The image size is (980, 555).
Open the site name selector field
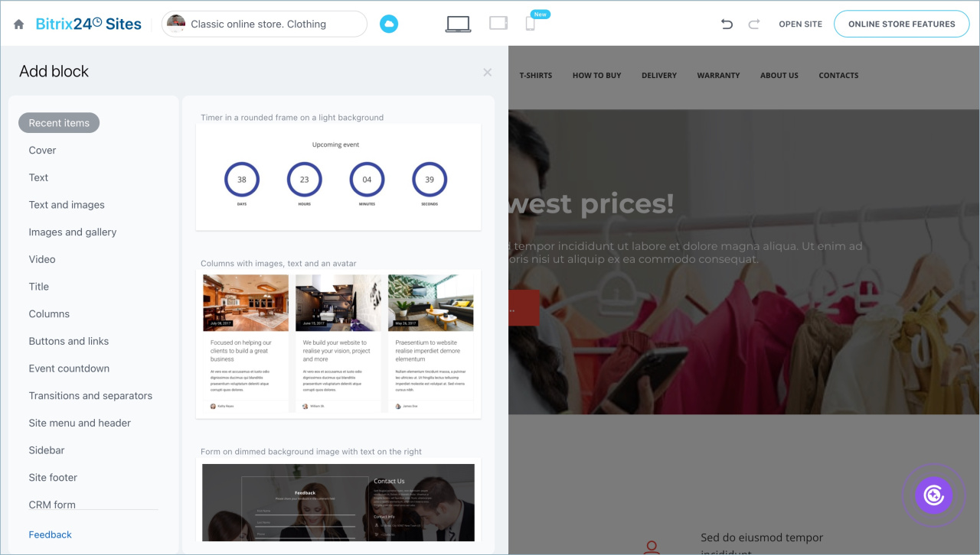[x=264, y=24]
